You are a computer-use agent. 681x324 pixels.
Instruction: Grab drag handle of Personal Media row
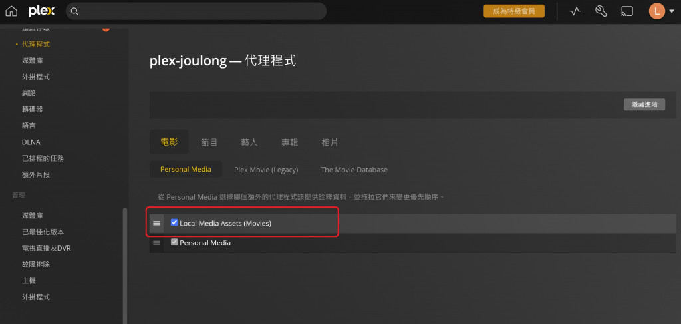[156, 243]
